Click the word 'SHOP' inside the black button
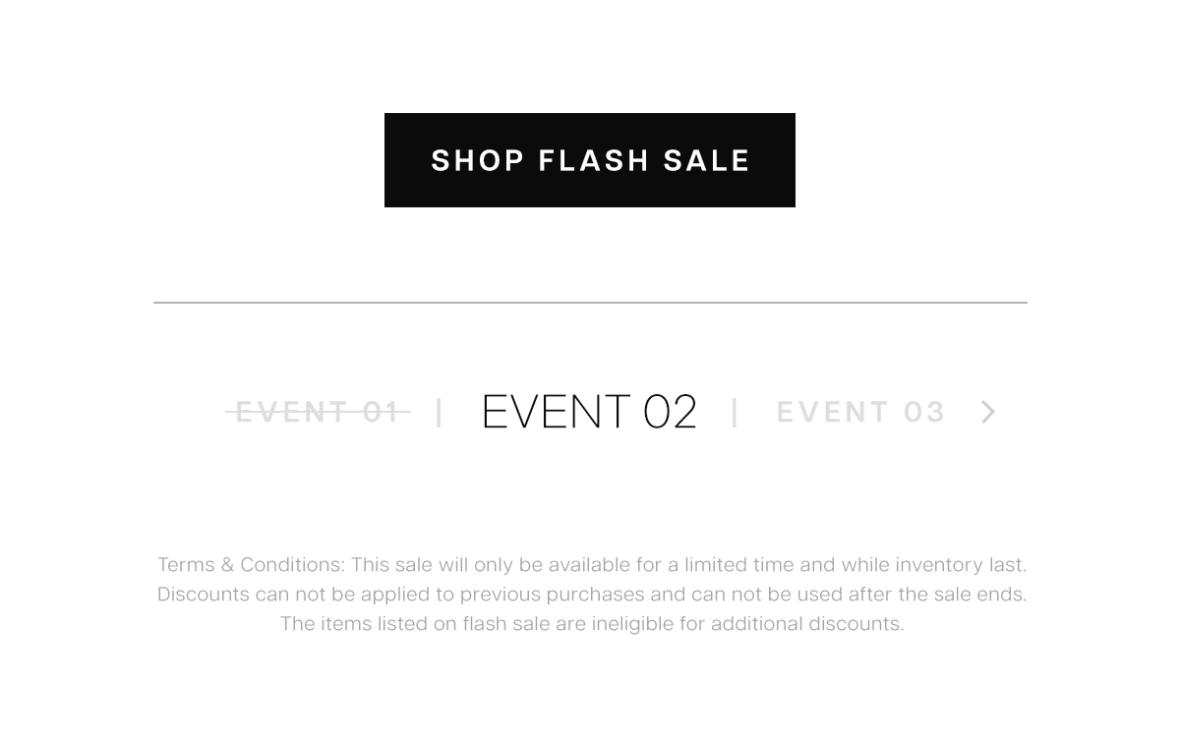Viewport: 1180px width, 742px height. pos(478,160)
